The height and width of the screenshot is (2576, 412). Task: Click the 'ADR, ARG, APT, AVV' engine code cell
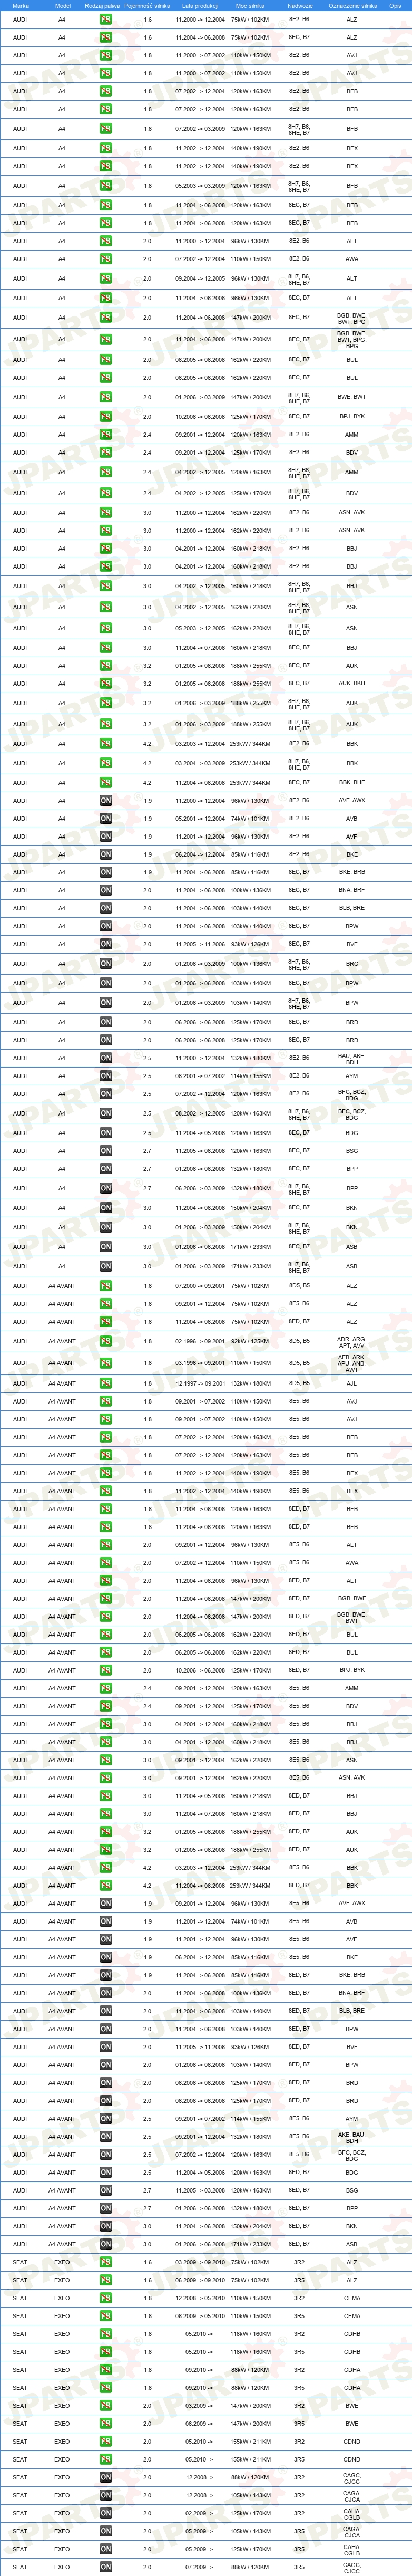pyautogui.click(x=352, y=1342)
